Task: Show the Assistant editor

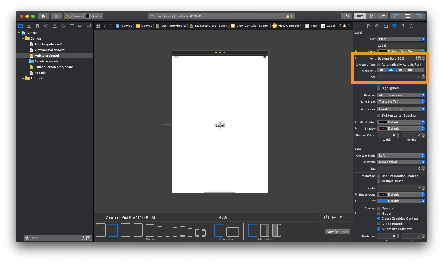Action: tap(371, 16)
